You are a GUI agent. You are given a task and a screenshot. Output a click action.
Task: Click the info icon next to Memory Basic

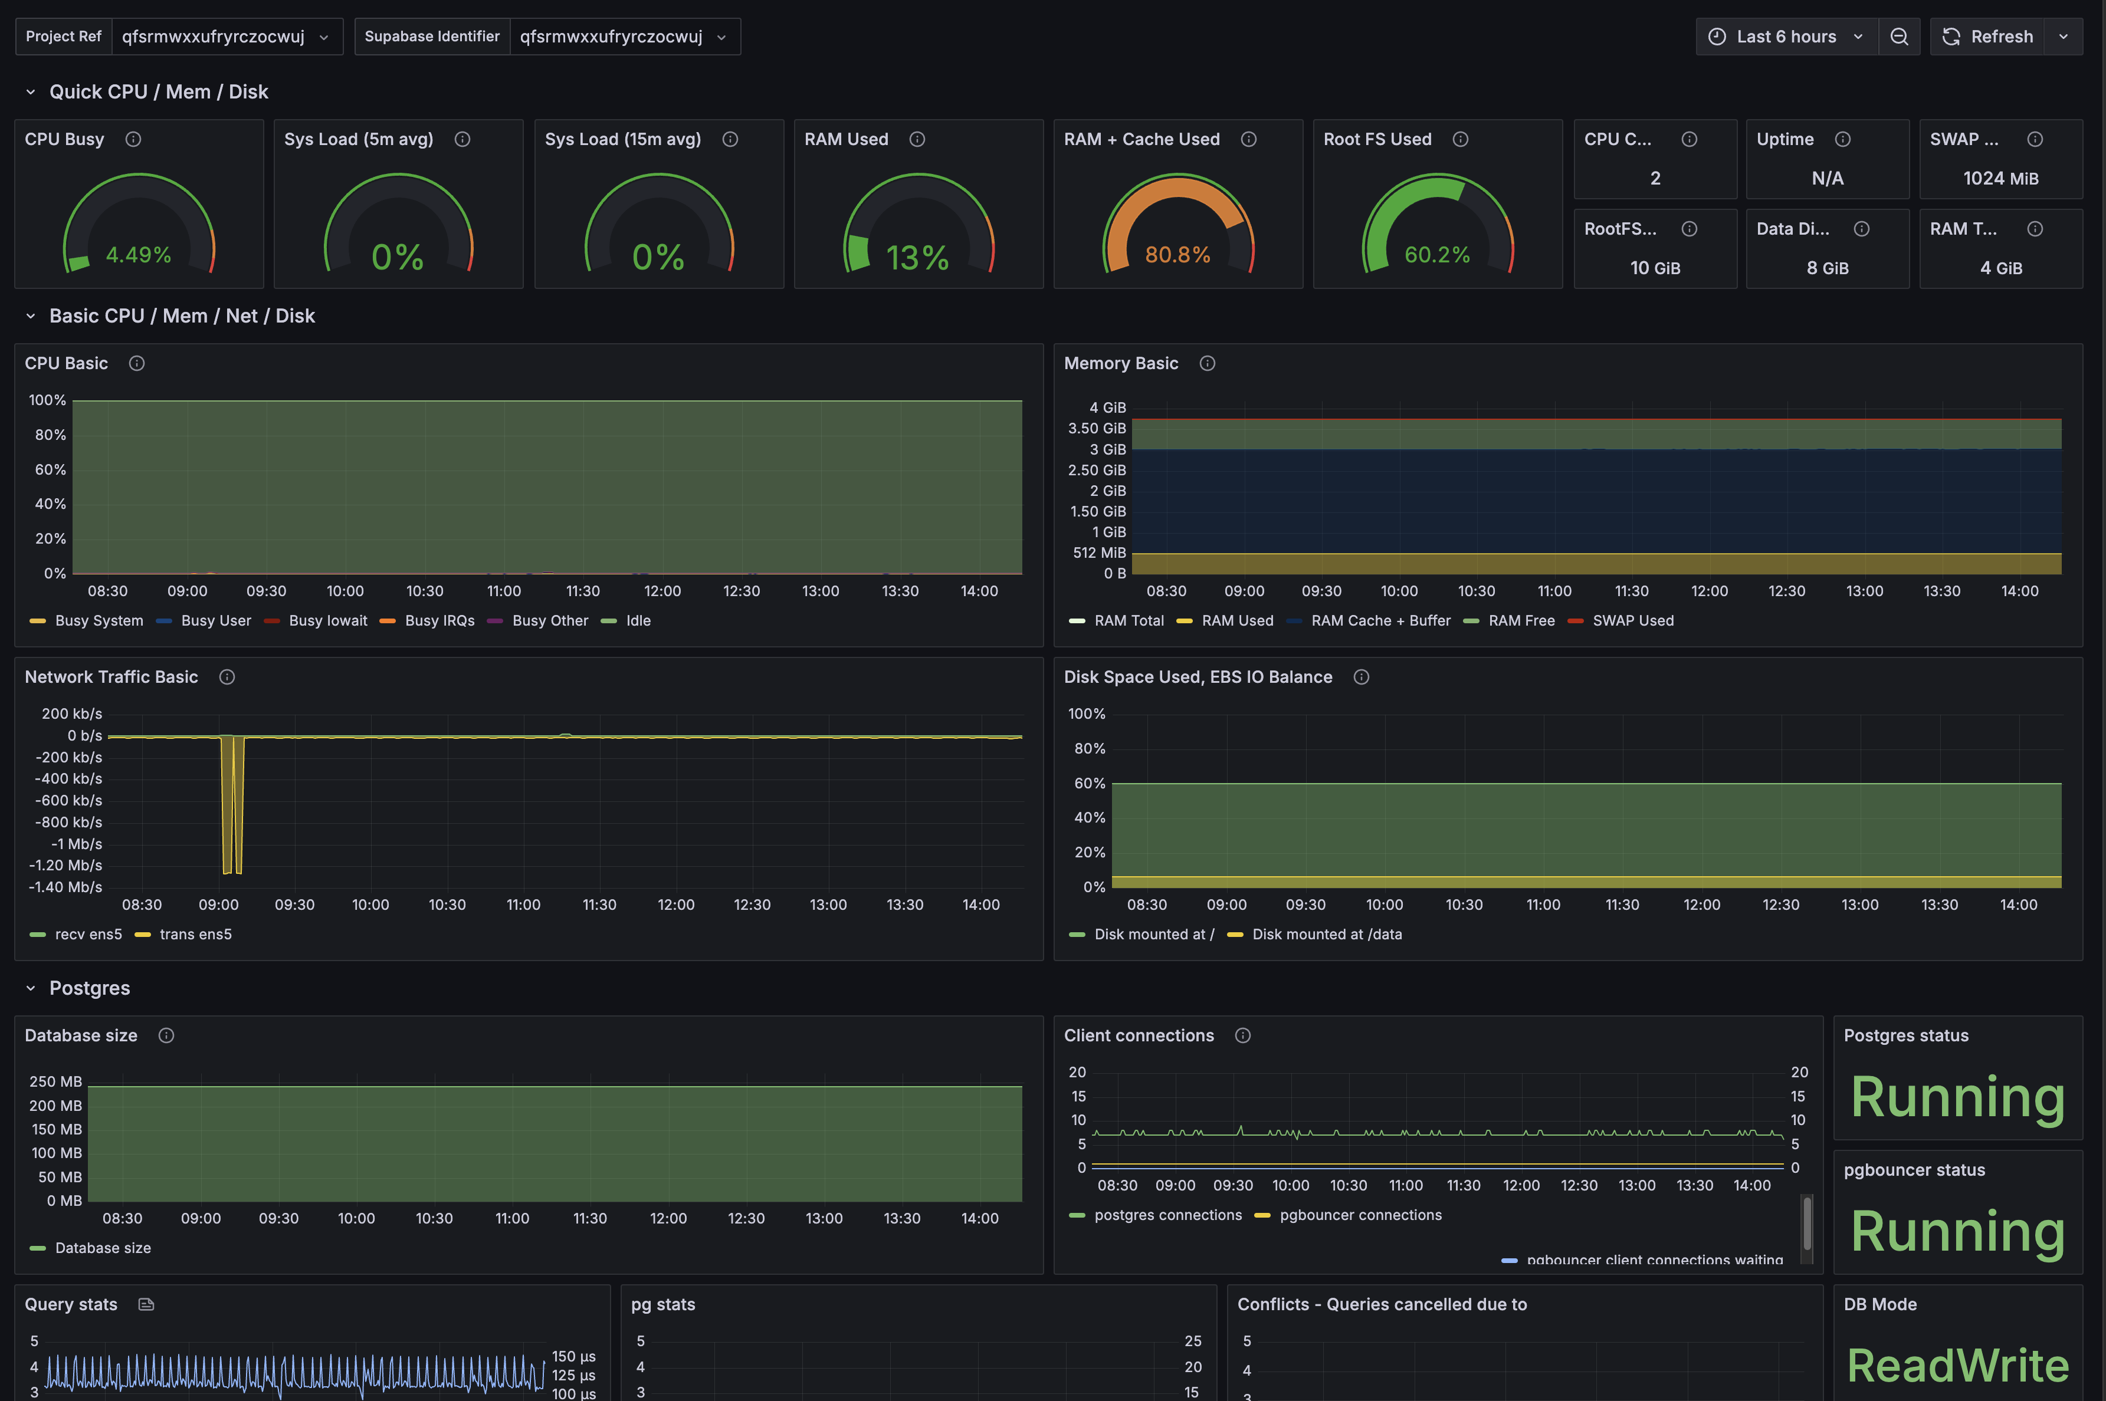pos(1208,364)
